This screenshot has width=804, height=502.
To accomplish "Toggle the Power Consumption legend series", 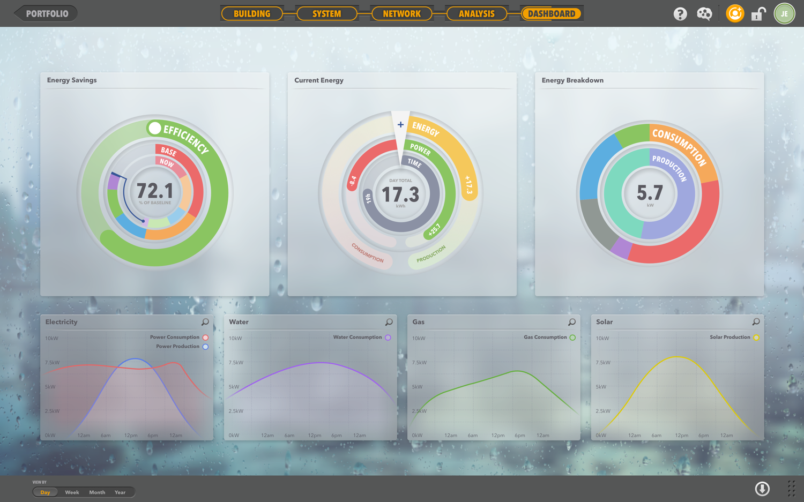I will (205, 338).
